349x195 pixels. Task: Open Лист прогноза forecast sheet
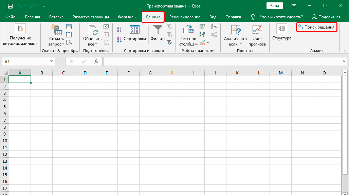257,35
